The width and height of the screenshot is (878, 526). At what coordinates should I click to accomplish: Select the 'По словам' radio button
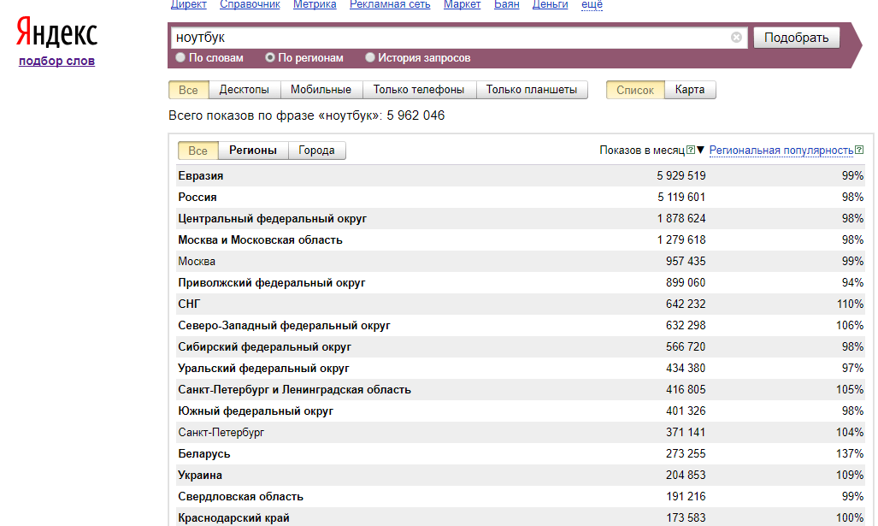tap(180, 57)
